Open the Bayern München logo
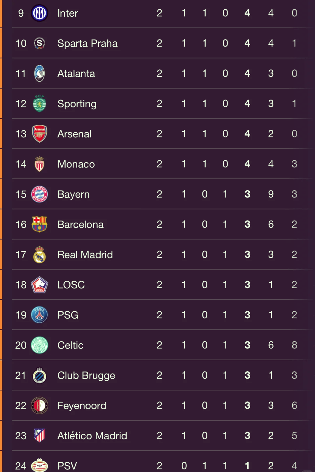 point(39,194)
